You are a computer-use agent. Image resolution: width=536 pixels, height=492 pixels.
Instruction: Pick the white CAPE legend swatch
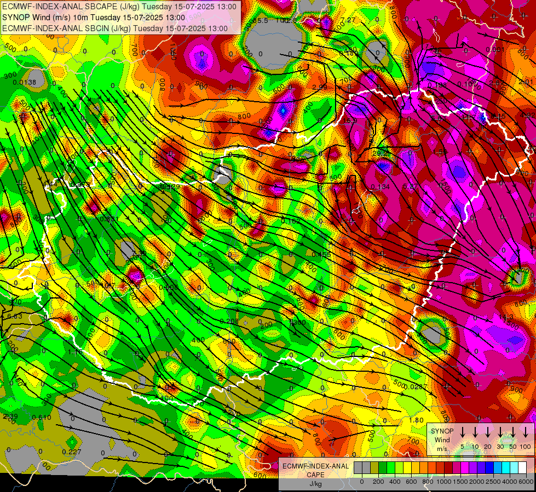pos(522,467)
